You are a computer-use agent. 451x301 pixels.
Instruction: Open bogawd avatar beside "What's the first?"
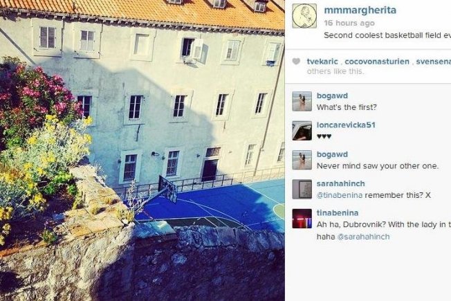(302, 101)
